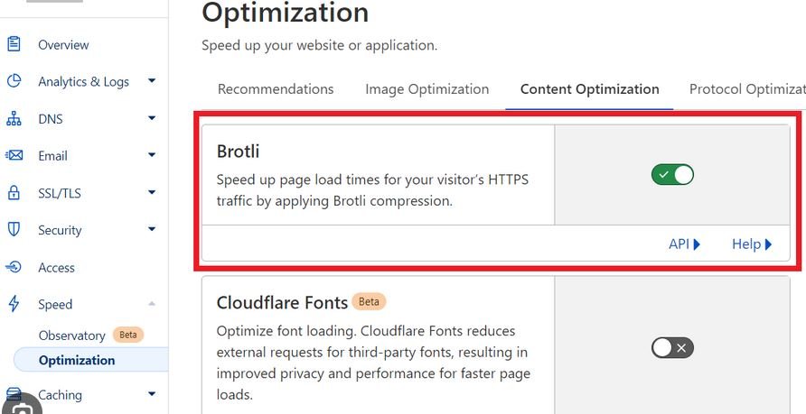The height and width of the screenshot is (414, 806).
Task: Open the Recommendations tab
Action: [x=276, y=89]
